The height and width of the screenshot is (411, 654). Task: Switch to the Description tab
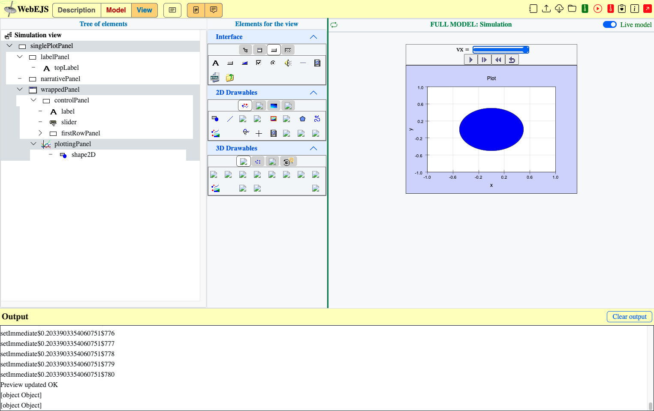point(77,10)
